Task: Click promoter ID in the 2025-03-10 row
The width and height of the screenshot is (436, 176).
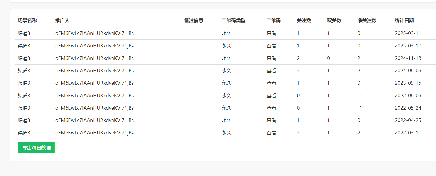Action: click(94, 46)
